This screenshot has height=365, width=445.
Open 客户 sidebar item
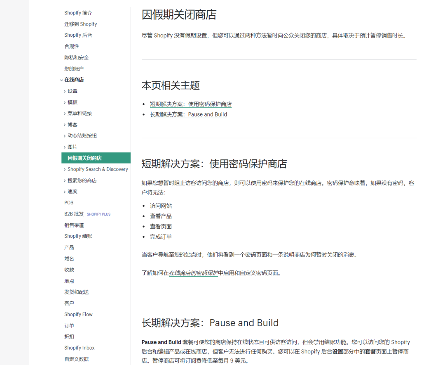click(x=69, y=303)
